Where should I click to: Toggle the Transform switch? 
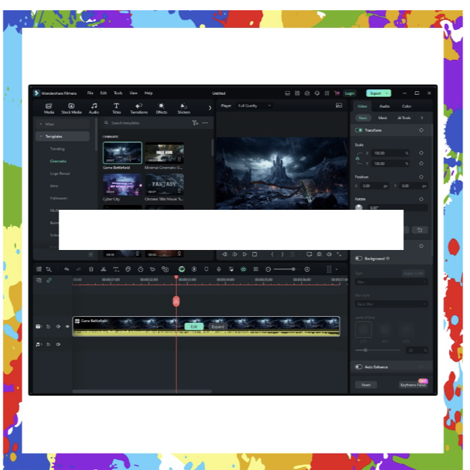click(359, 130)
